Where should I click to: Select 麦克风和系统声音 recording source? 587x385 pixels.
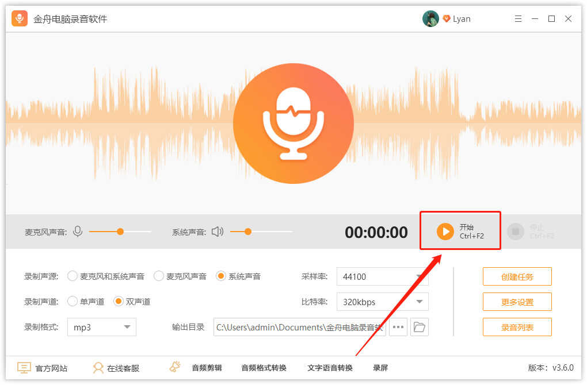click(x=106, y=276)
